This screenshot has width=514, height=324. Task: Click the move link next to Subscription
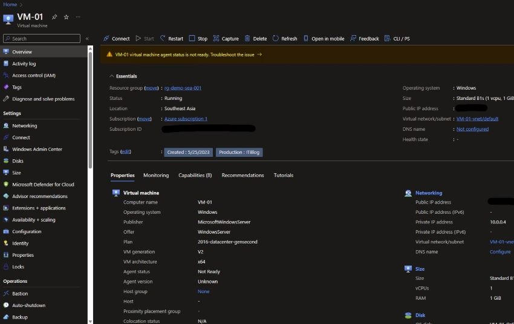[145, 119]
